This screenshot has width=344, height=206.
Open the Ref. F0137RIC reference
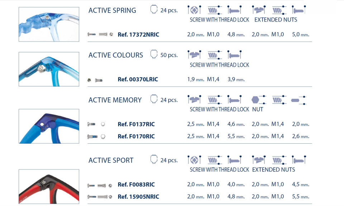click(136, 124)
